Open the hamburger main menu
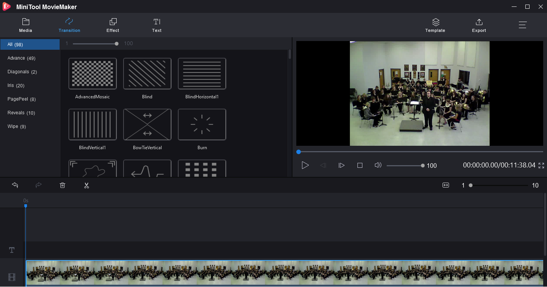The height and width of the screenshot is (287, 547). click(523, 25)
